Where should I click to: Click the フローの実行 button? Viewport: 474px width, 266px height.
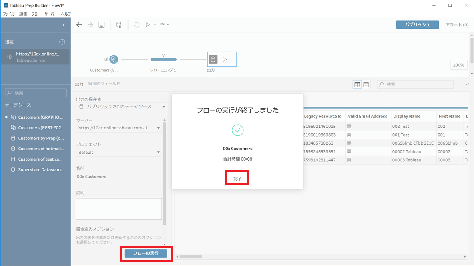pos(146,253)
